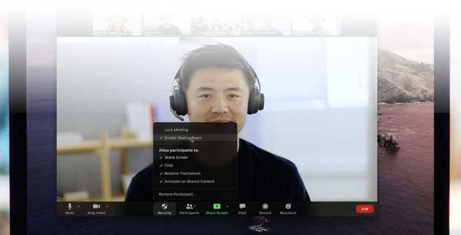This screenshot has width=461, height=235.
Task: Expand video options arrow beside Stop Video
Action: coord(107,206)
